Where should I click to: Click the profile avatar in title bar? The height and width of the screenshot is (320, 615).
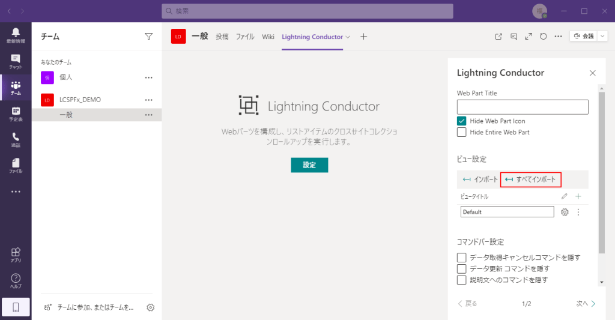540,11
